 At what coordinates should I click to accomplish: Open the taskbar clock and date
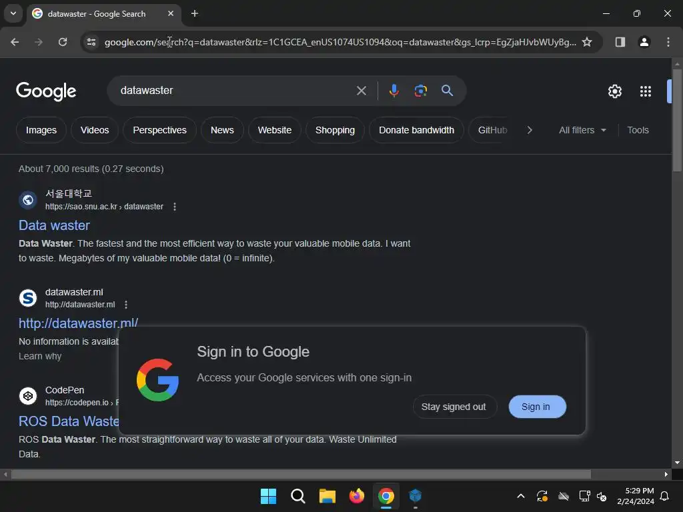pos(636,496)
